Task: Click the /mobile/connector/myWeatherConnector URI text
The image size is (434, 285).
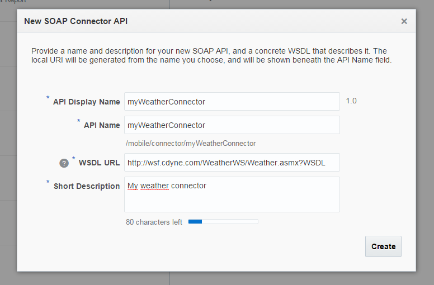Action: coord(191,144)
